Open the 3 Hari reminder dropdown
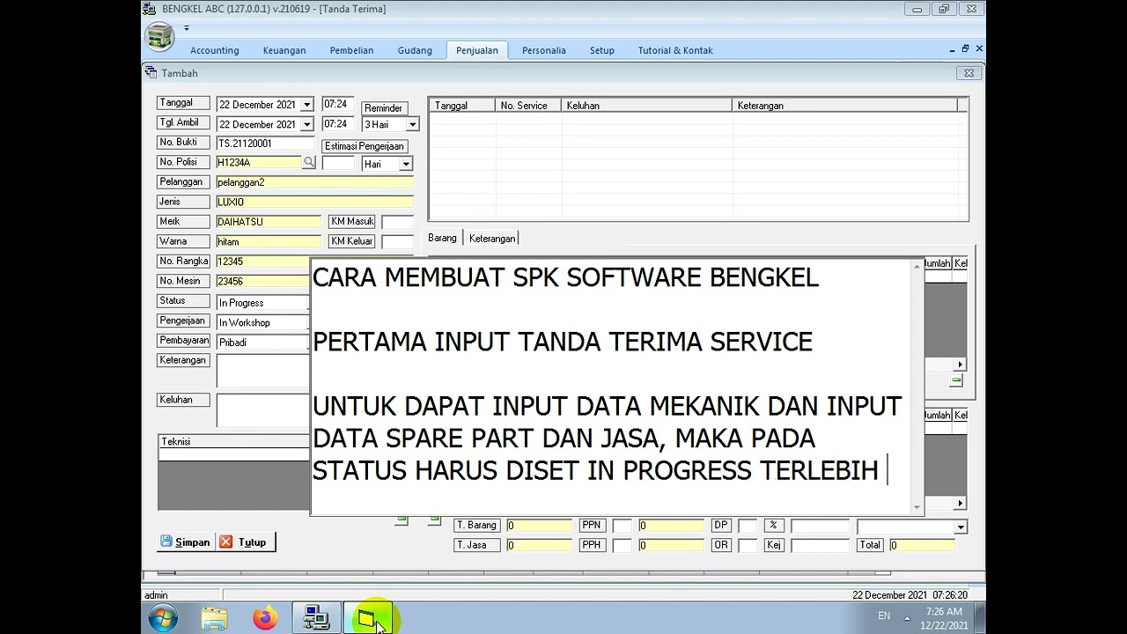Viewport: 1127px width, 634px height. point(412,125)
